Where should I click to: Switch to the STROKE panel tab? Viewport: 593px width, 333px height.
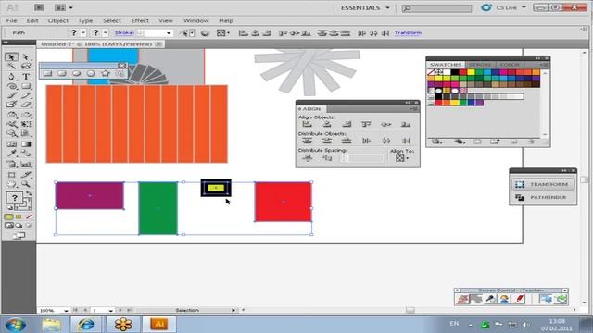pyautogui.click(x=480, y=65)
